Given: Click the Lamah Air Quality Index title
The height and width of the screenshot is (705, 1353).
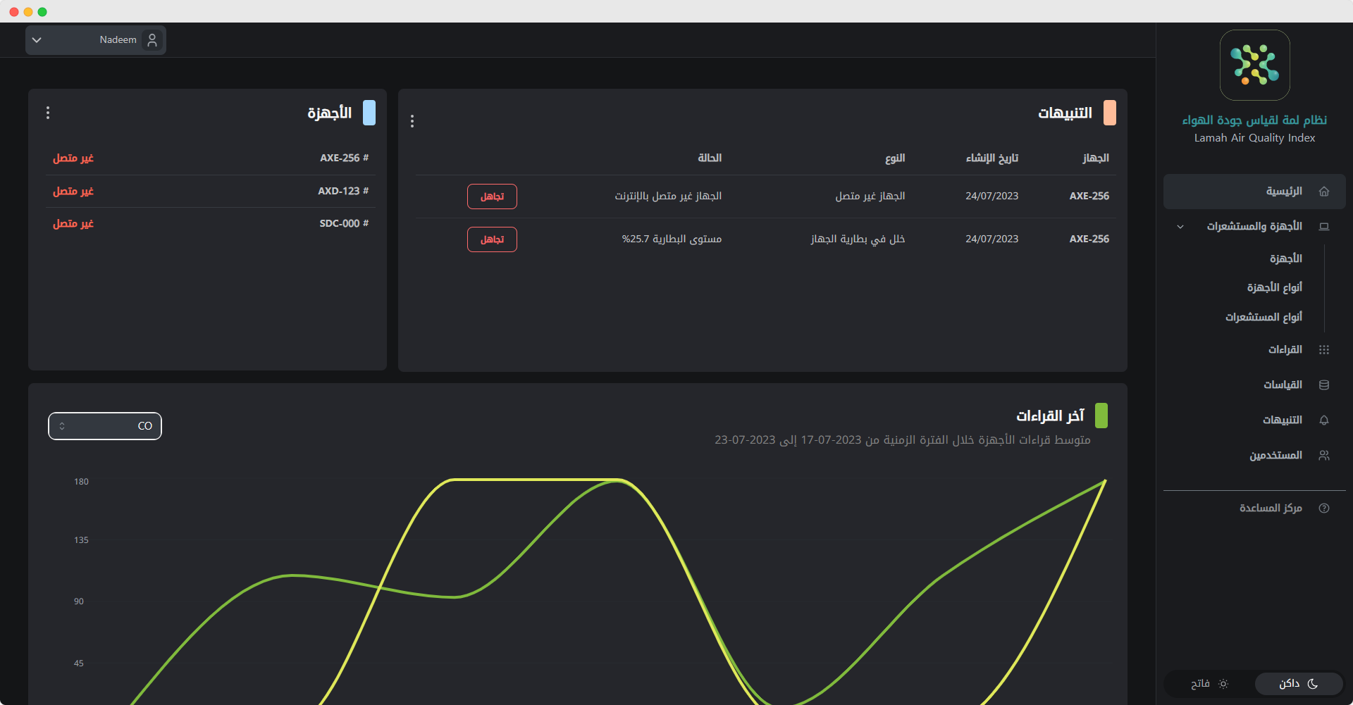Looking at the screenshot, I should (x=1254, y=138).
